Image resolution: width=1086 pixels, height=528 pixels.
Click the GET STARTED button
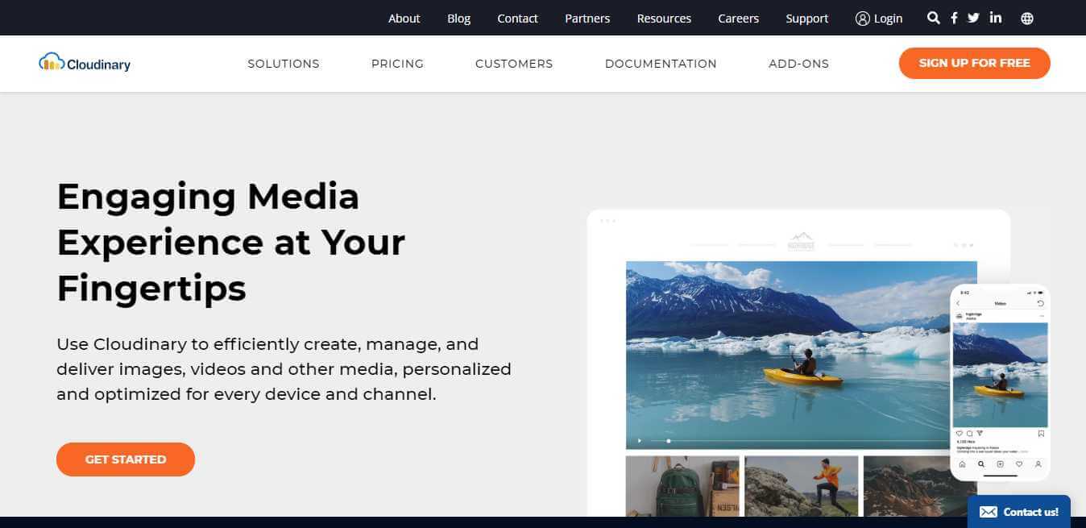coord(126,459)
